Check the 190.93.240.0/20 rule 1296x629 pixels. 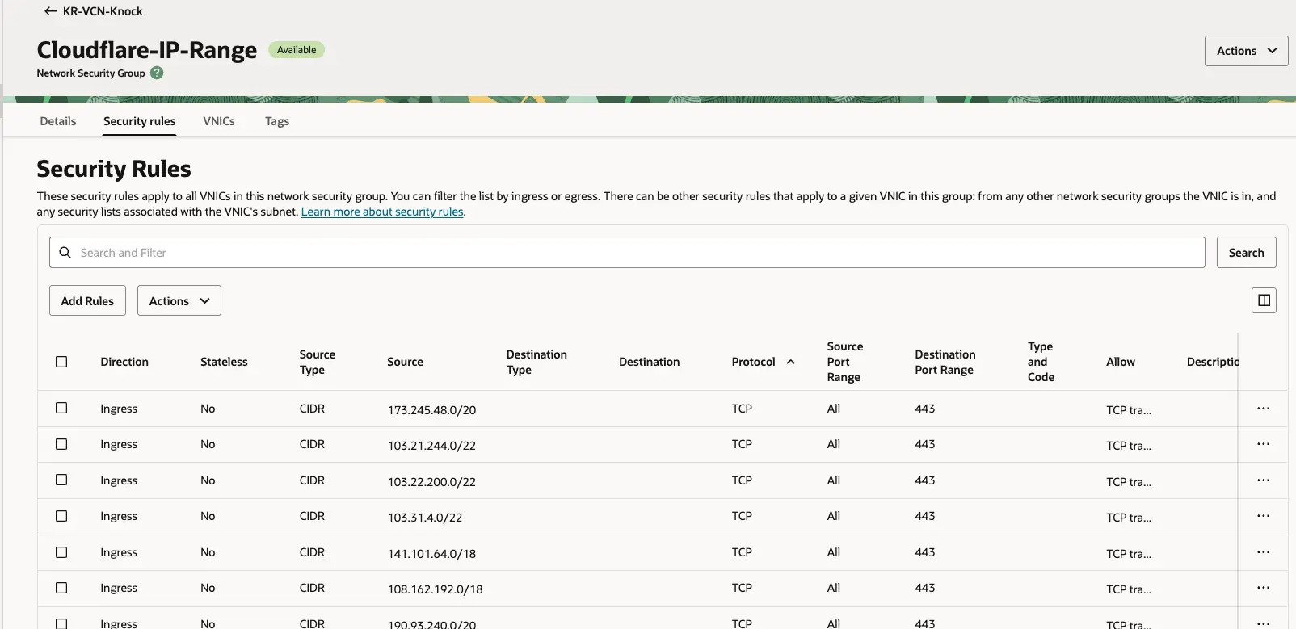tap(61, 623)
